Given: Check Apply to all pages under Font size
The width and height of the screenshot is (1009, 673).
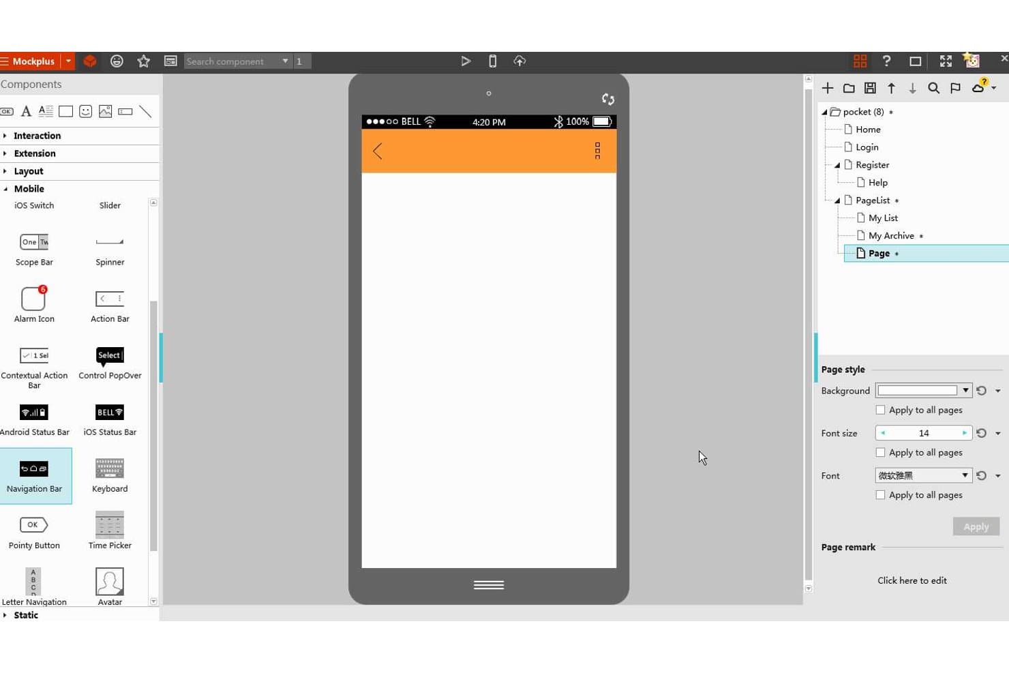Looking at the screenshot, I should point(880,452).
